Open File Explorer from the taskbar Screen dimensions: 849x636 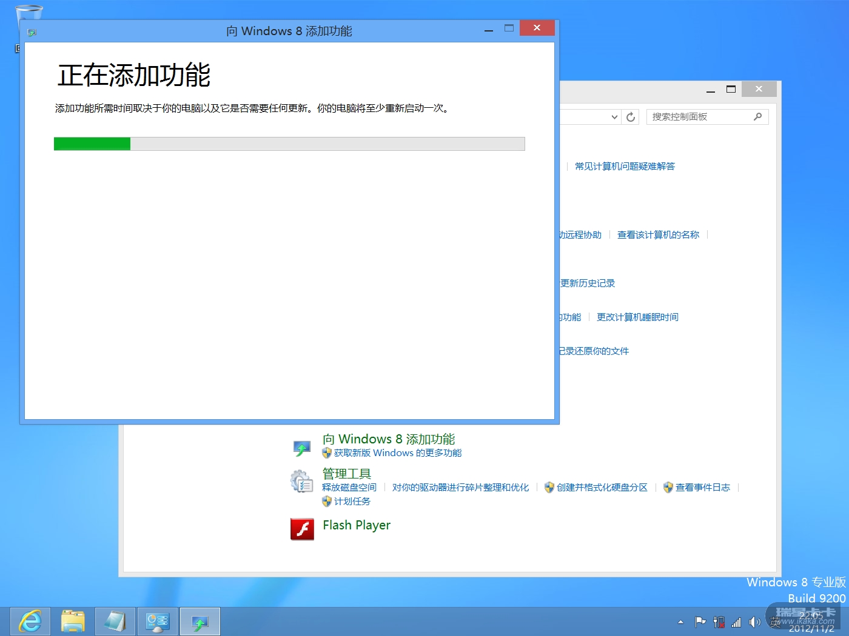click(73, 621)
